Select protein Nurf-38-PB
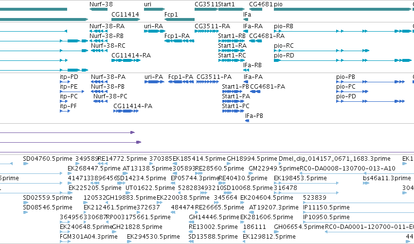The height and width of the screenshot is (244, 414). (x=108, y=87)
